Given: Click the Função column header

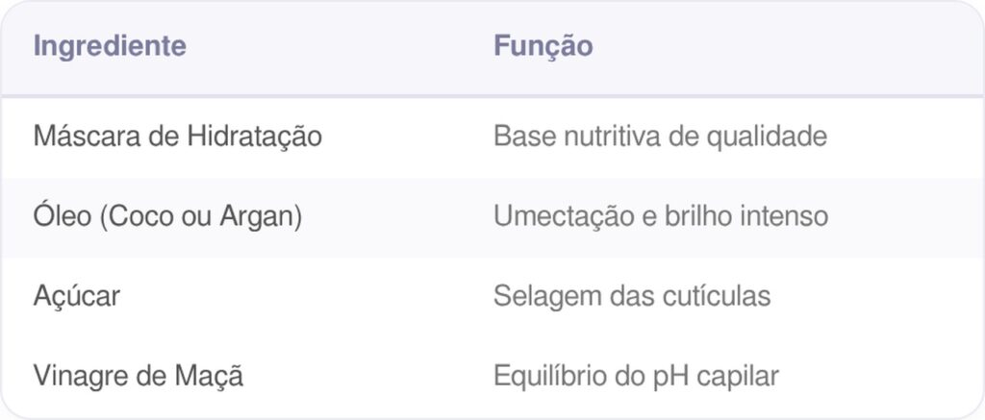Looking at the screenshot, I should pyautogui.click(x=543, y=45).
